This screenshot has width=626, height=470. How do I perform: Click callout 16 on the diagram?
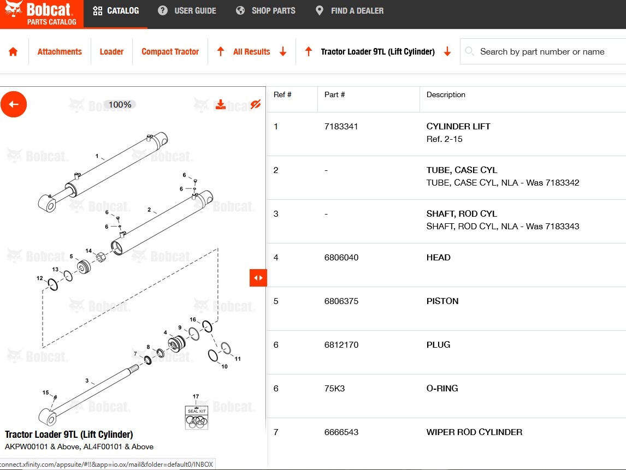193,319
